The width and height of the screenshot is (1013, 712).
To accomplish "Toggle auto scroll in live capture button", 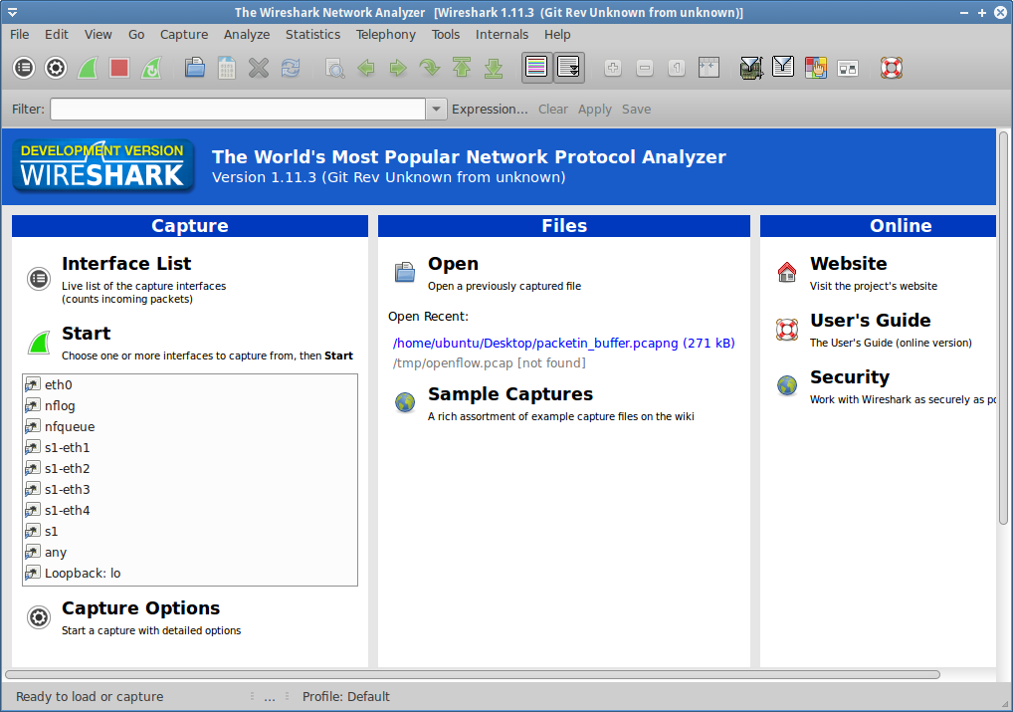I will pos(569,68).
